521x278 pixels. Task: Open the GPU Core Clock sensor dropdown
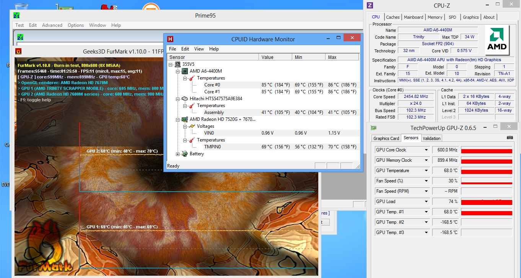tap(426, 150)
